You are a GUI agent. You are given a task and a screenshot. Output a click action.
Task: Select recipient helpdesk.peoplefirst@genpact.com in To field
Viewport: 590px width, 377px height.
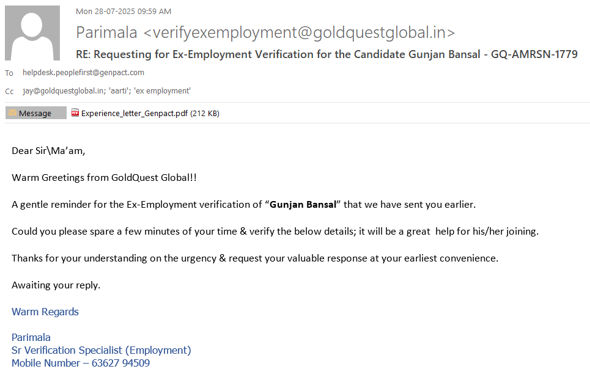pyautogui.click(x=83, y=73)
